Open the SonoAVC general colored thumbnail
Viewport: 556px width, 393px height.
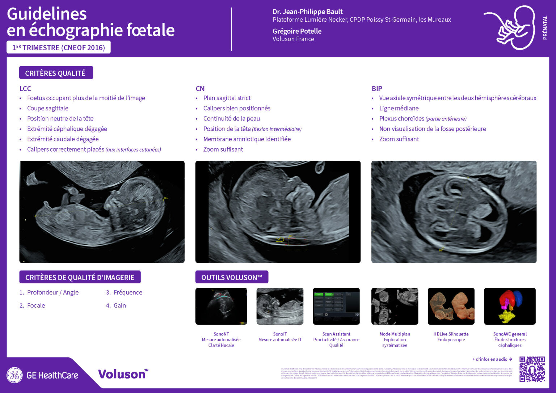[x=510, y=306]
